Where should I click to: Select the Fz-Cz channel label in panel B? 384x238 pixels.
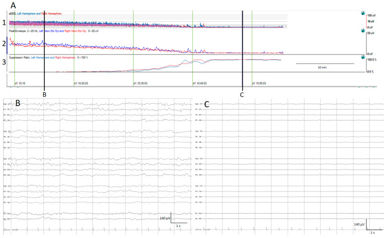[6, 214]
